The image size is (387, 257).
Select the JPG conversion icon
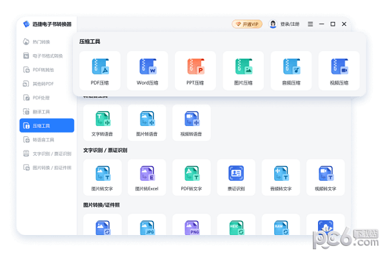point(147,227)
